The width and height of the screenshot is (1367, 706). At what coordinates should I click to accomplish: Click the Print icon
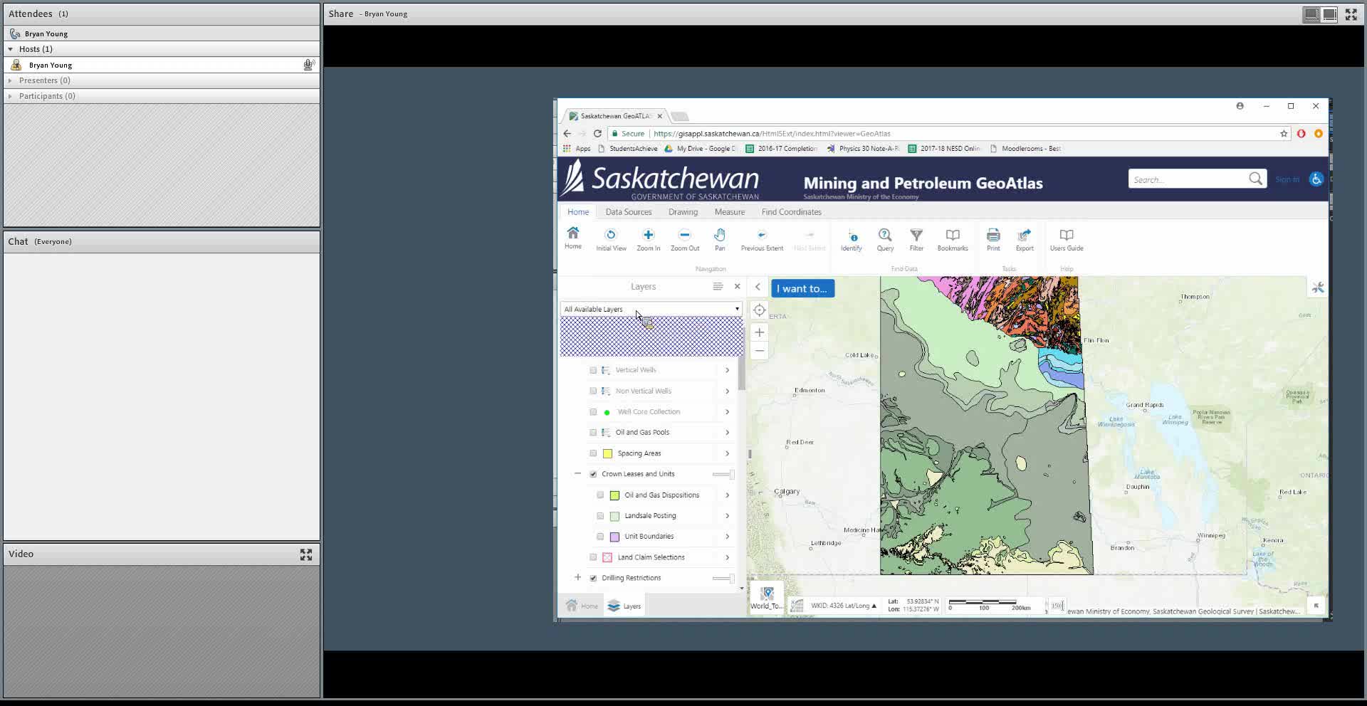point(993,240)
